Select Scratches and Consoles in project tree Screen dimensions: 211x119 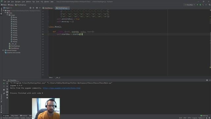[13, 53]
